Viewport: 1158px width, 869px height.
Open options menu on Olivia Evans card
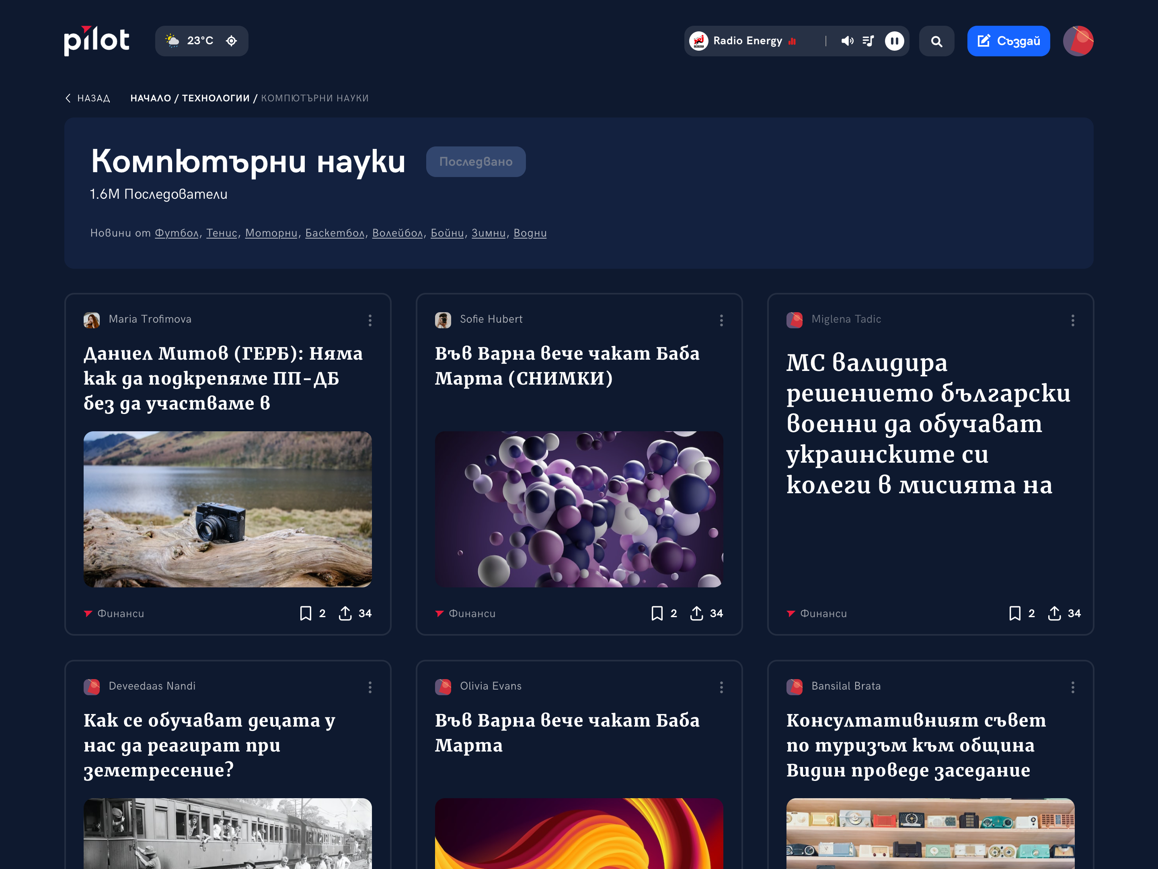tap(721, 687)
